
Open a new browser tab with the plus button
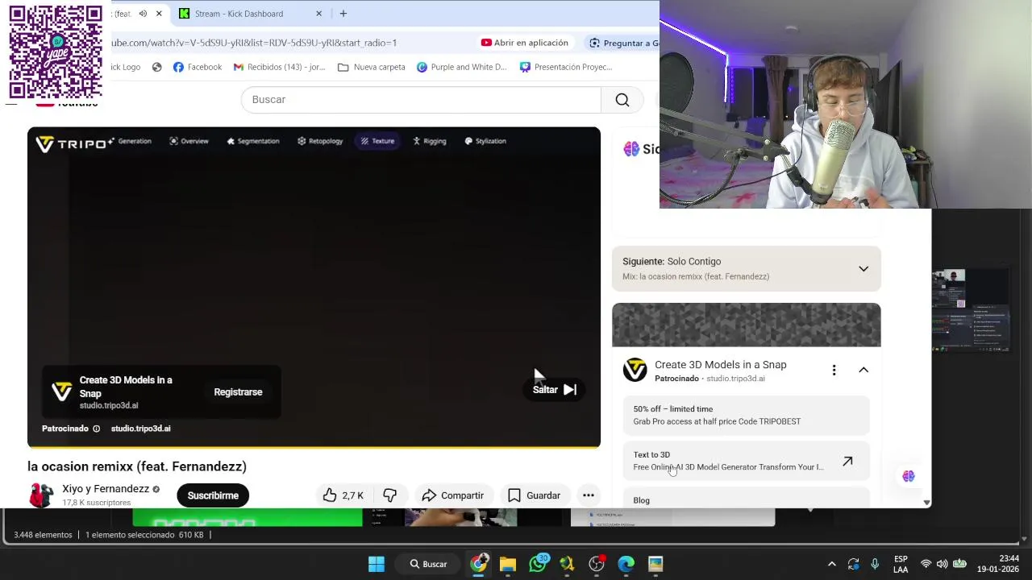pos(343,14)
